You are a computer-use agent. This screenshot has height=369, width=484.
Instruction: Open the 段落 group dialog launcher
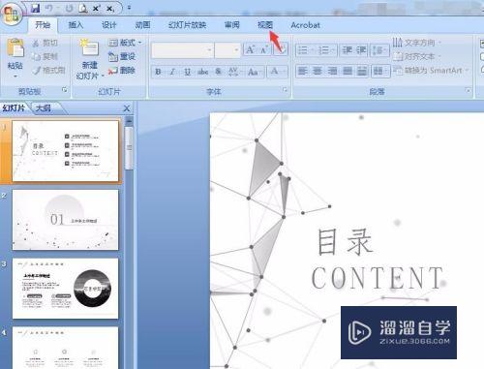[x=468, y=90]
